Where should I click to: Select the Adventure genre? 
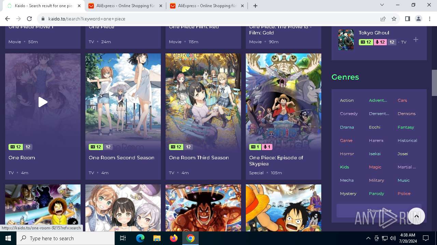[x=378, y=100]
